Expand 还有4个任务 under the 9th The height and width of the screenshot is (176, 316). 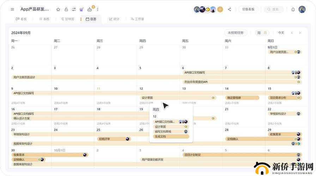coord(18,103)
